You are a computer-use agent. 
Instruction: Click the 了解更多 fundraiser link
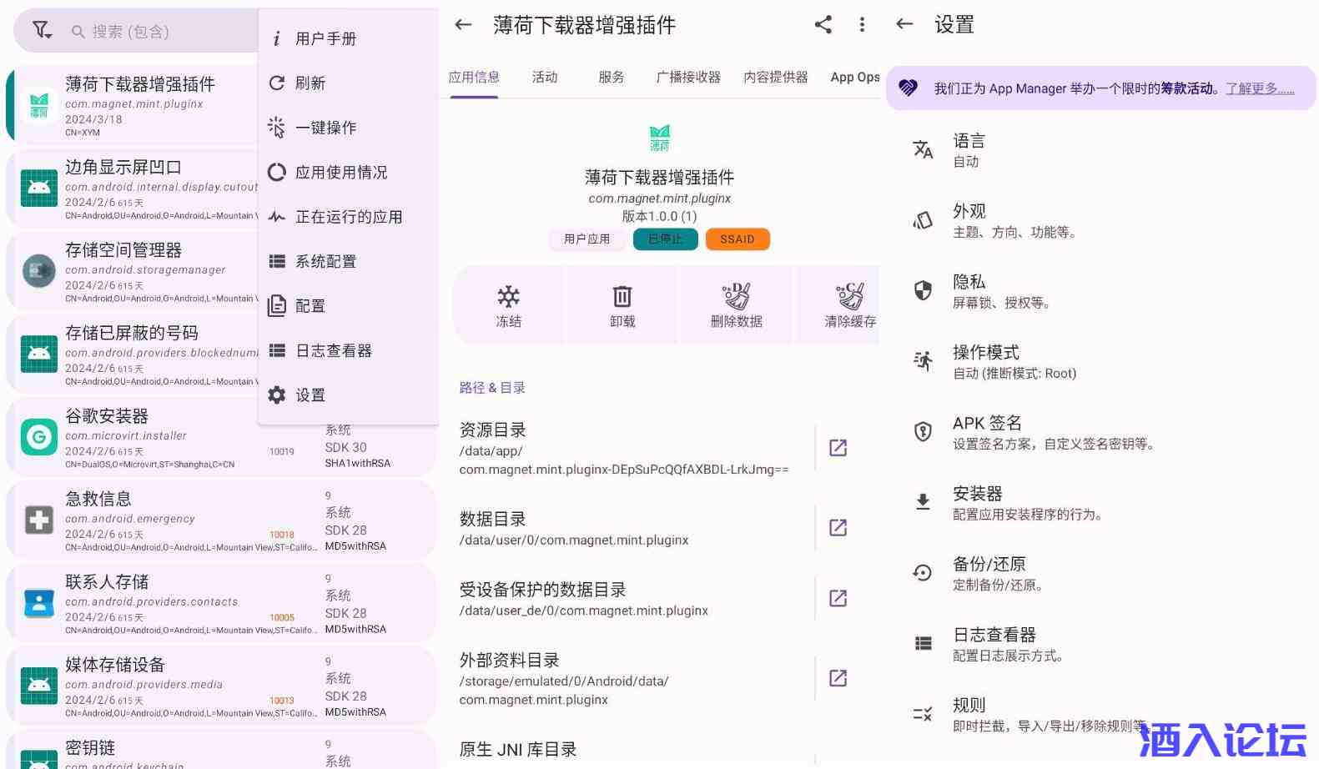tap(1260, 88)
